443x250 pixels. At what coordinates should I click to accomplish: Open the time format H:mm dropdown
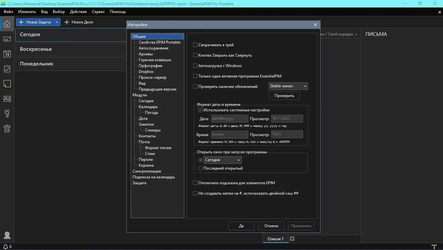tap(229, 134)
